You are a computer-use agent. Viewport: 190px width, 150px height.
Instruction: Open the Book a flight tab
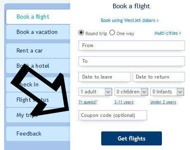coord(38,17)
